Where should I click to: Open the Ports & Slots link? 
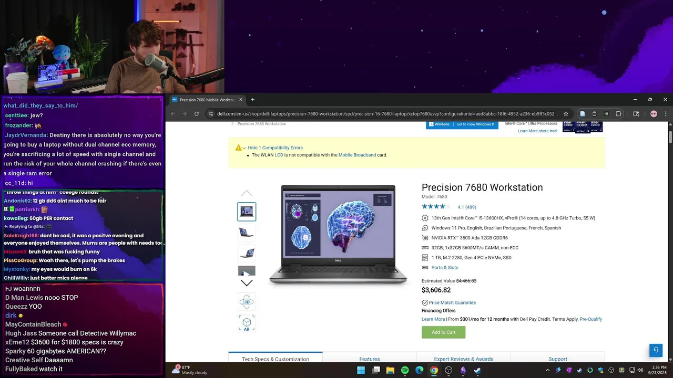coord(445,268)
